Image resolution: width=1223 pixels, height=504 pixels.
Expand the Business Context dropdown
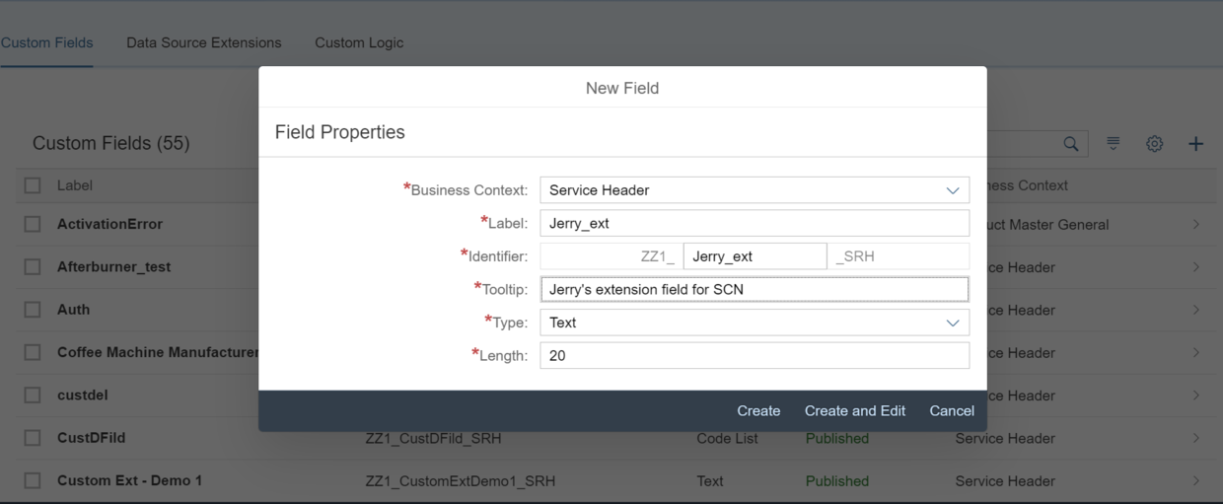[952, 190]
